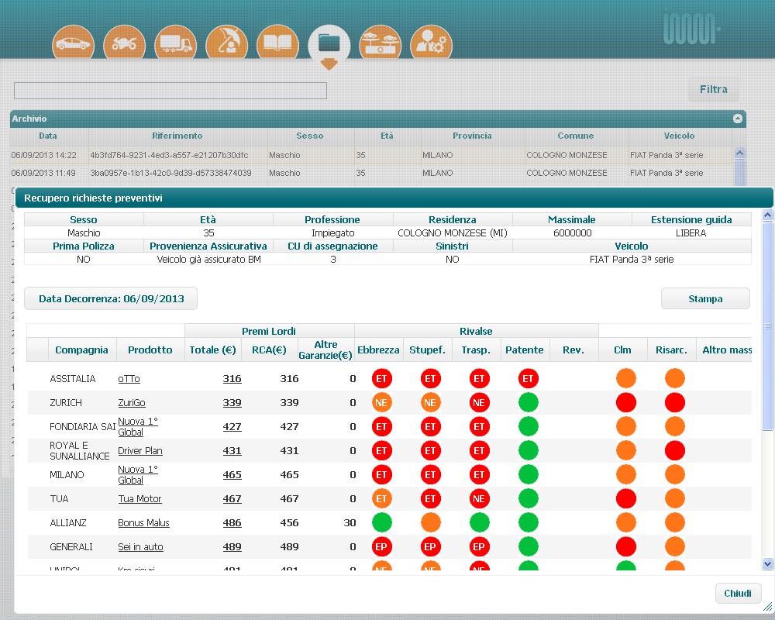Viewport: 775px width, 620px height.
Task: Click ALLIANZ's orange Stupef. indicator
Action: point(430,522)
